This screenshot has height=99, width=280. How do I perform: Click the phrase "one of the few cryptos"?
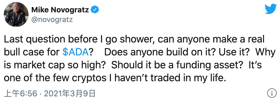(55, 78)
